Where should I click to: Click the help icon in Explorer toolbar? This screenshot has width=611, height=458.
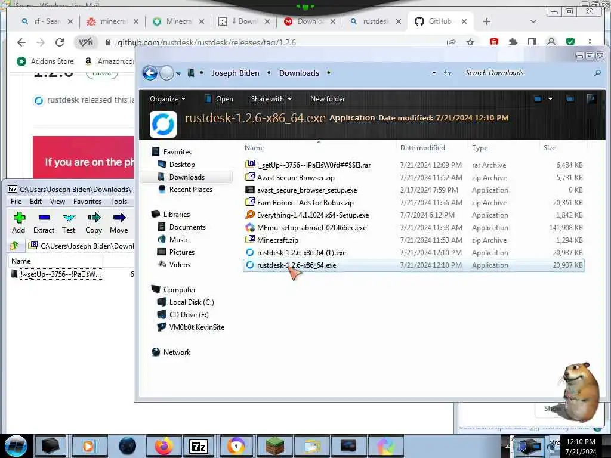(x=591, y=99)
